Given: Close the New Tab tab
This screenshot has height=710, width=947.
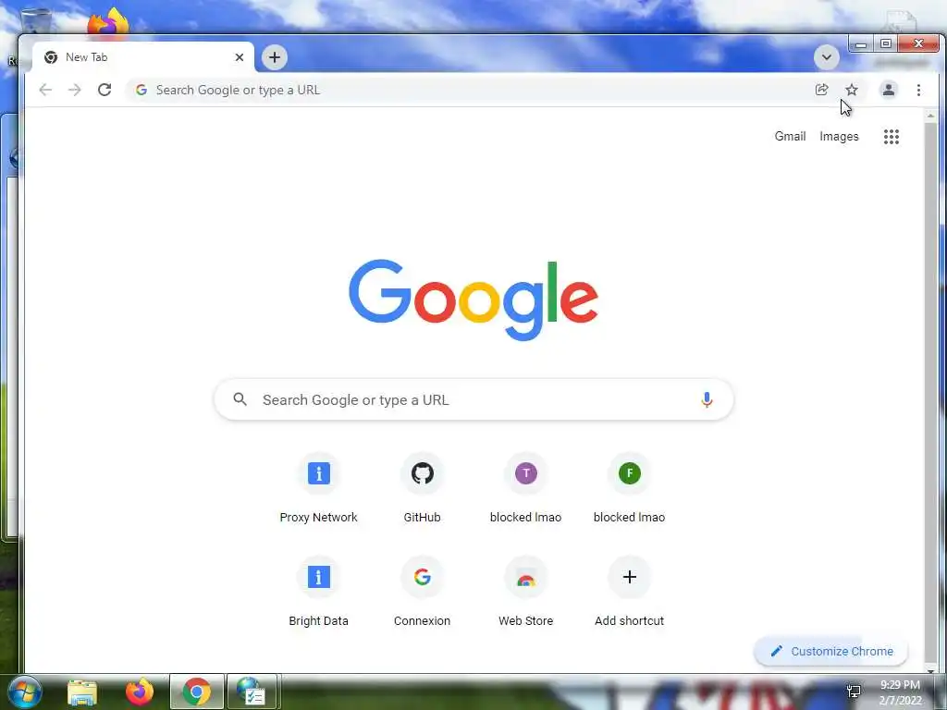Looking at the screenshot, I should [240, 57].
